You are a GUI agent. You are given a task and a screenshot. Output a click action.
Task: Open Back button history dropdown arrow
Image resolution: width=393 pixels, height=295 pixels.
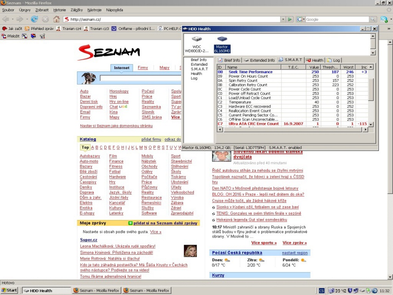point(12,19)
